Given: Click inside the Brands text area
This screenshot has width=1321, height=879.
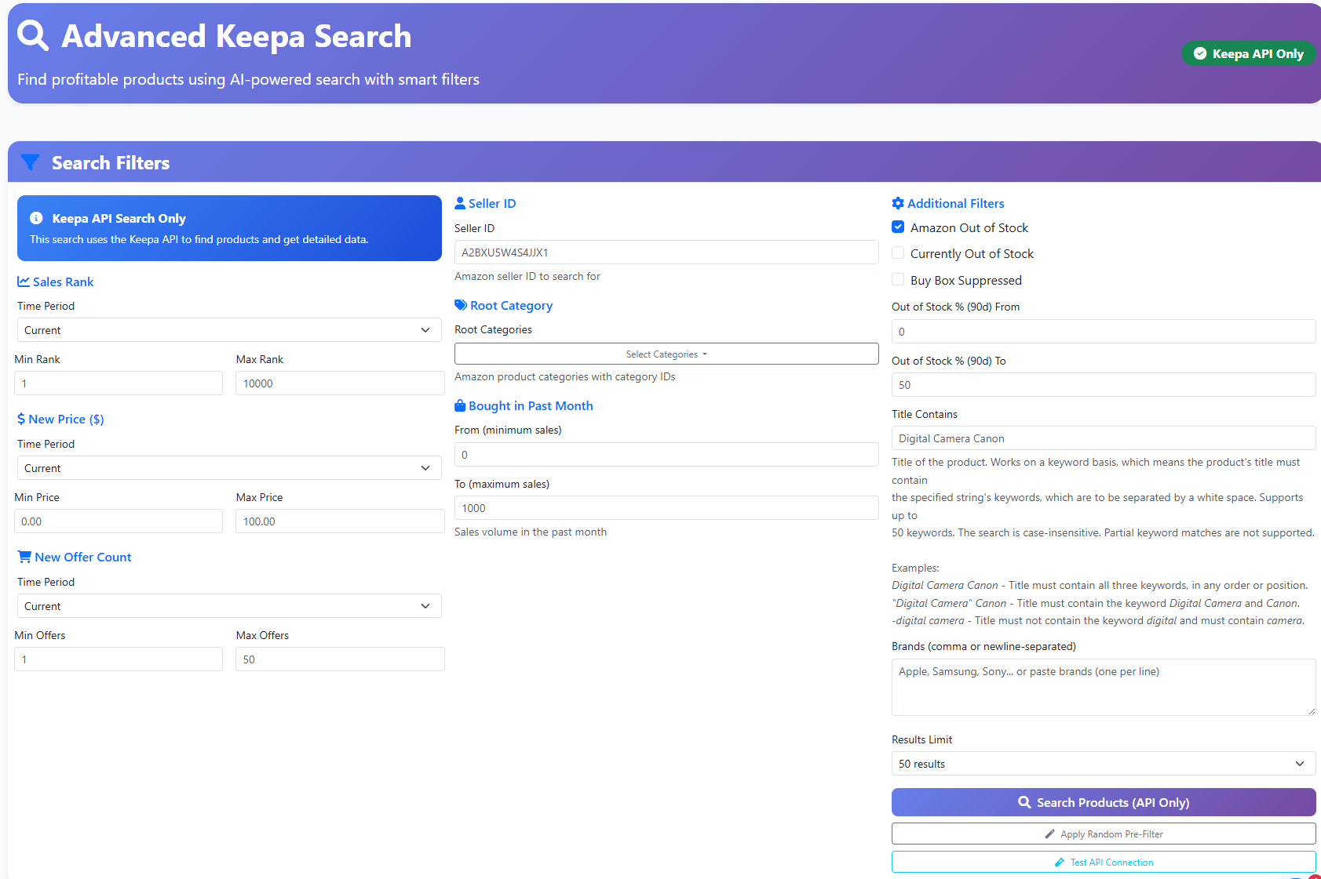Looking at the screenshot, I should 1103,687.
